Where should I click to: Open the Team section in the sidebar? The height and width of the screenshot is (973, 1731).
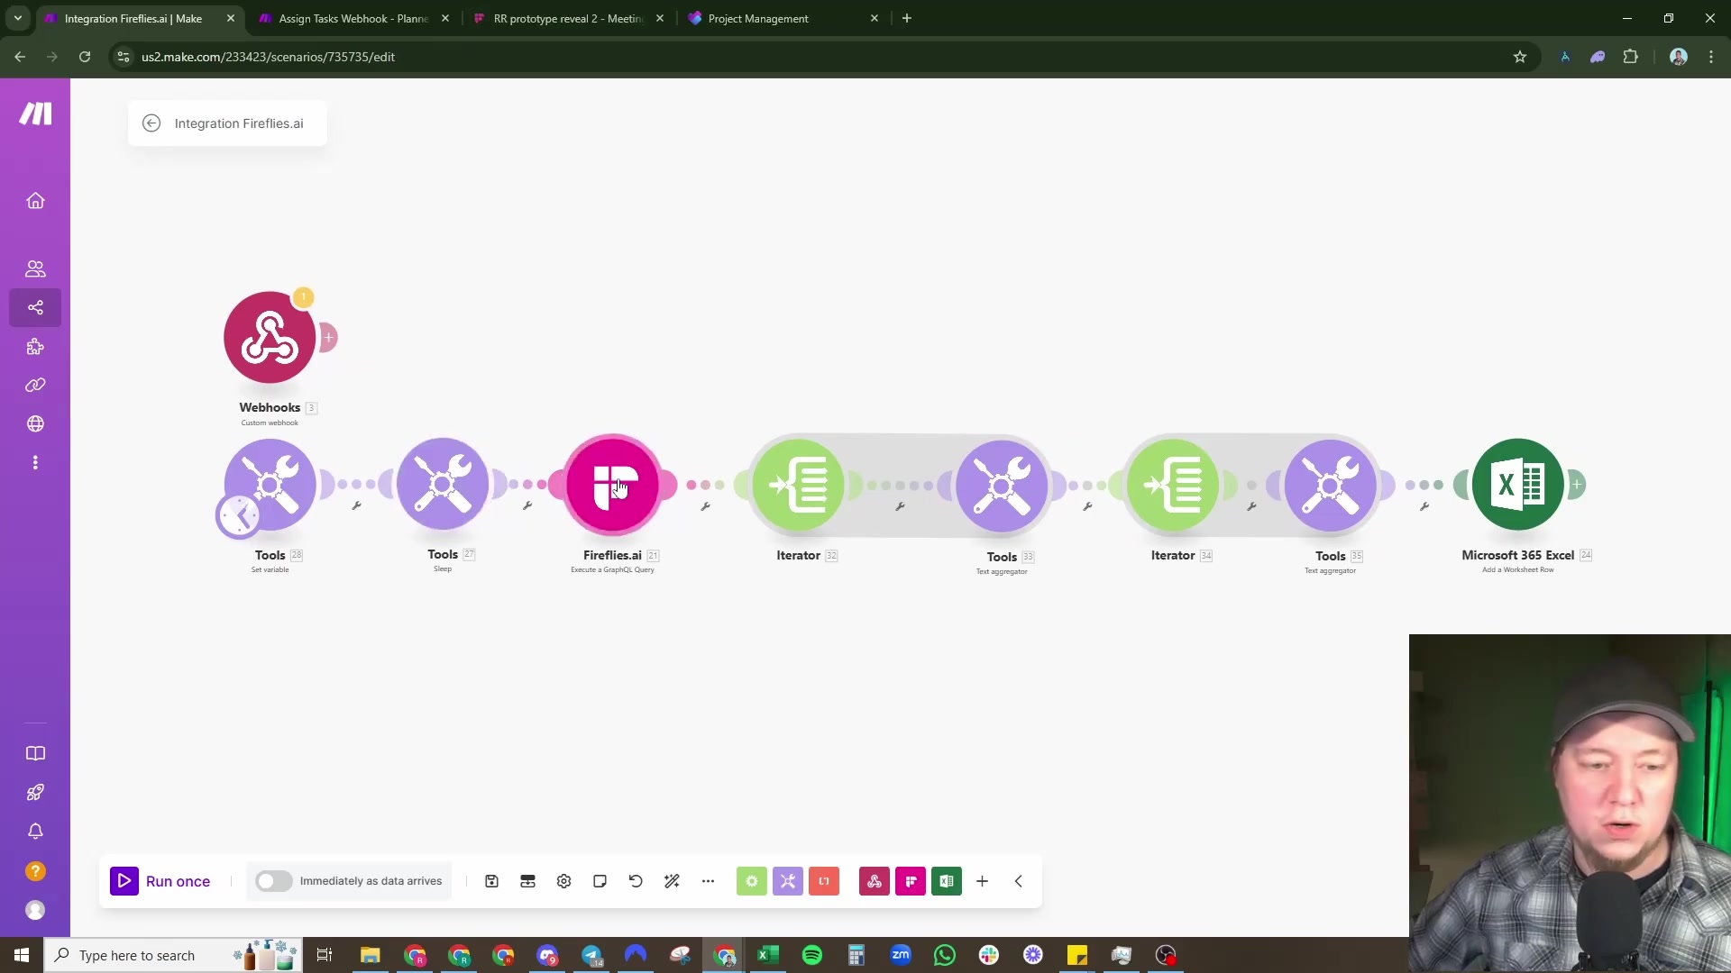[35, 268]
